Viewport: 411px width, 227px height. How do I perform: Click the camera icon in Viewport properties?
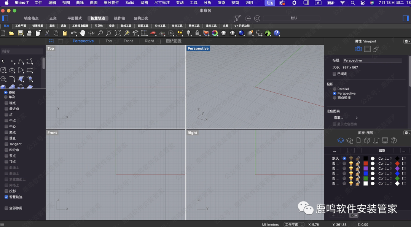358,49
